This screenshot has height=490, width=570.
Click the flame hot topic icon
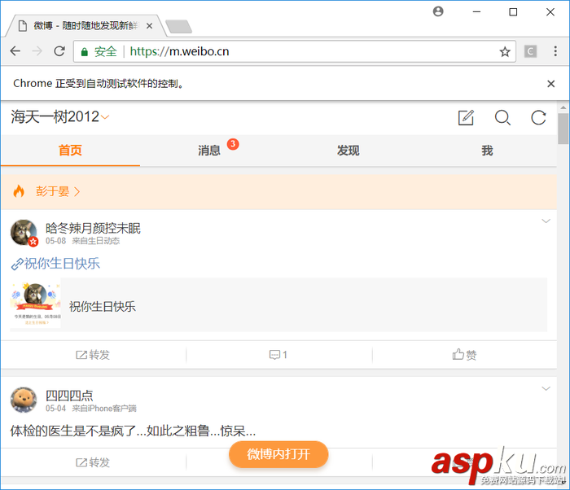tap(19, 190)
